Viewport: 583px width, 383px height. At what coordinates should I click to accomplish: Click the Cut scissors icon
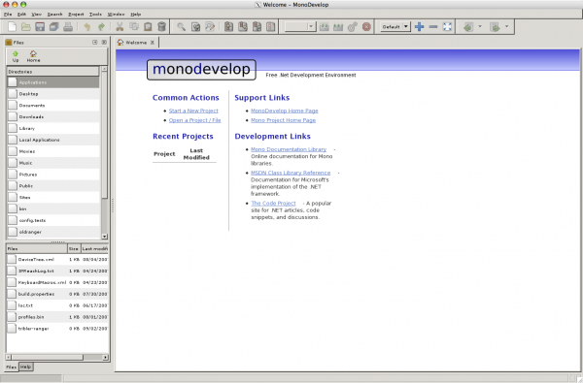[120, 27]
